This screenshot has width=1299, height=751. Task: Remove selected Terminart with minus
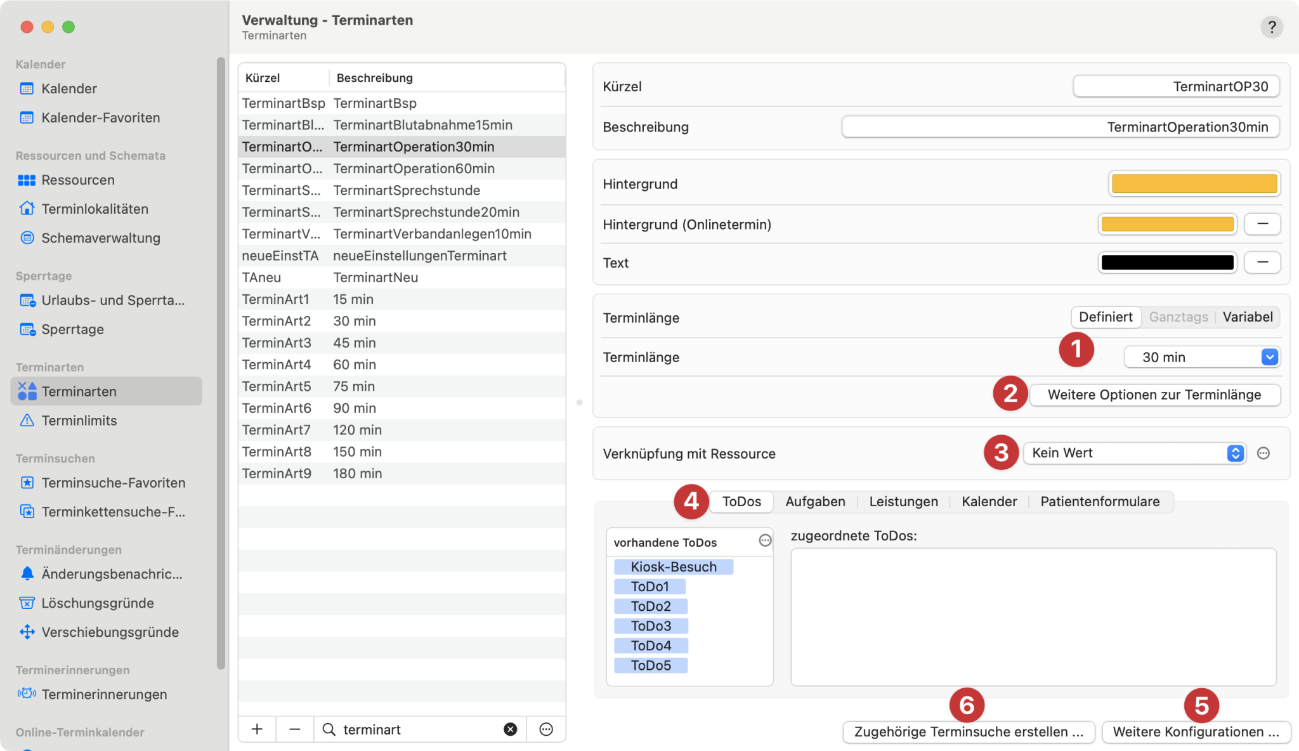point(294,729)
